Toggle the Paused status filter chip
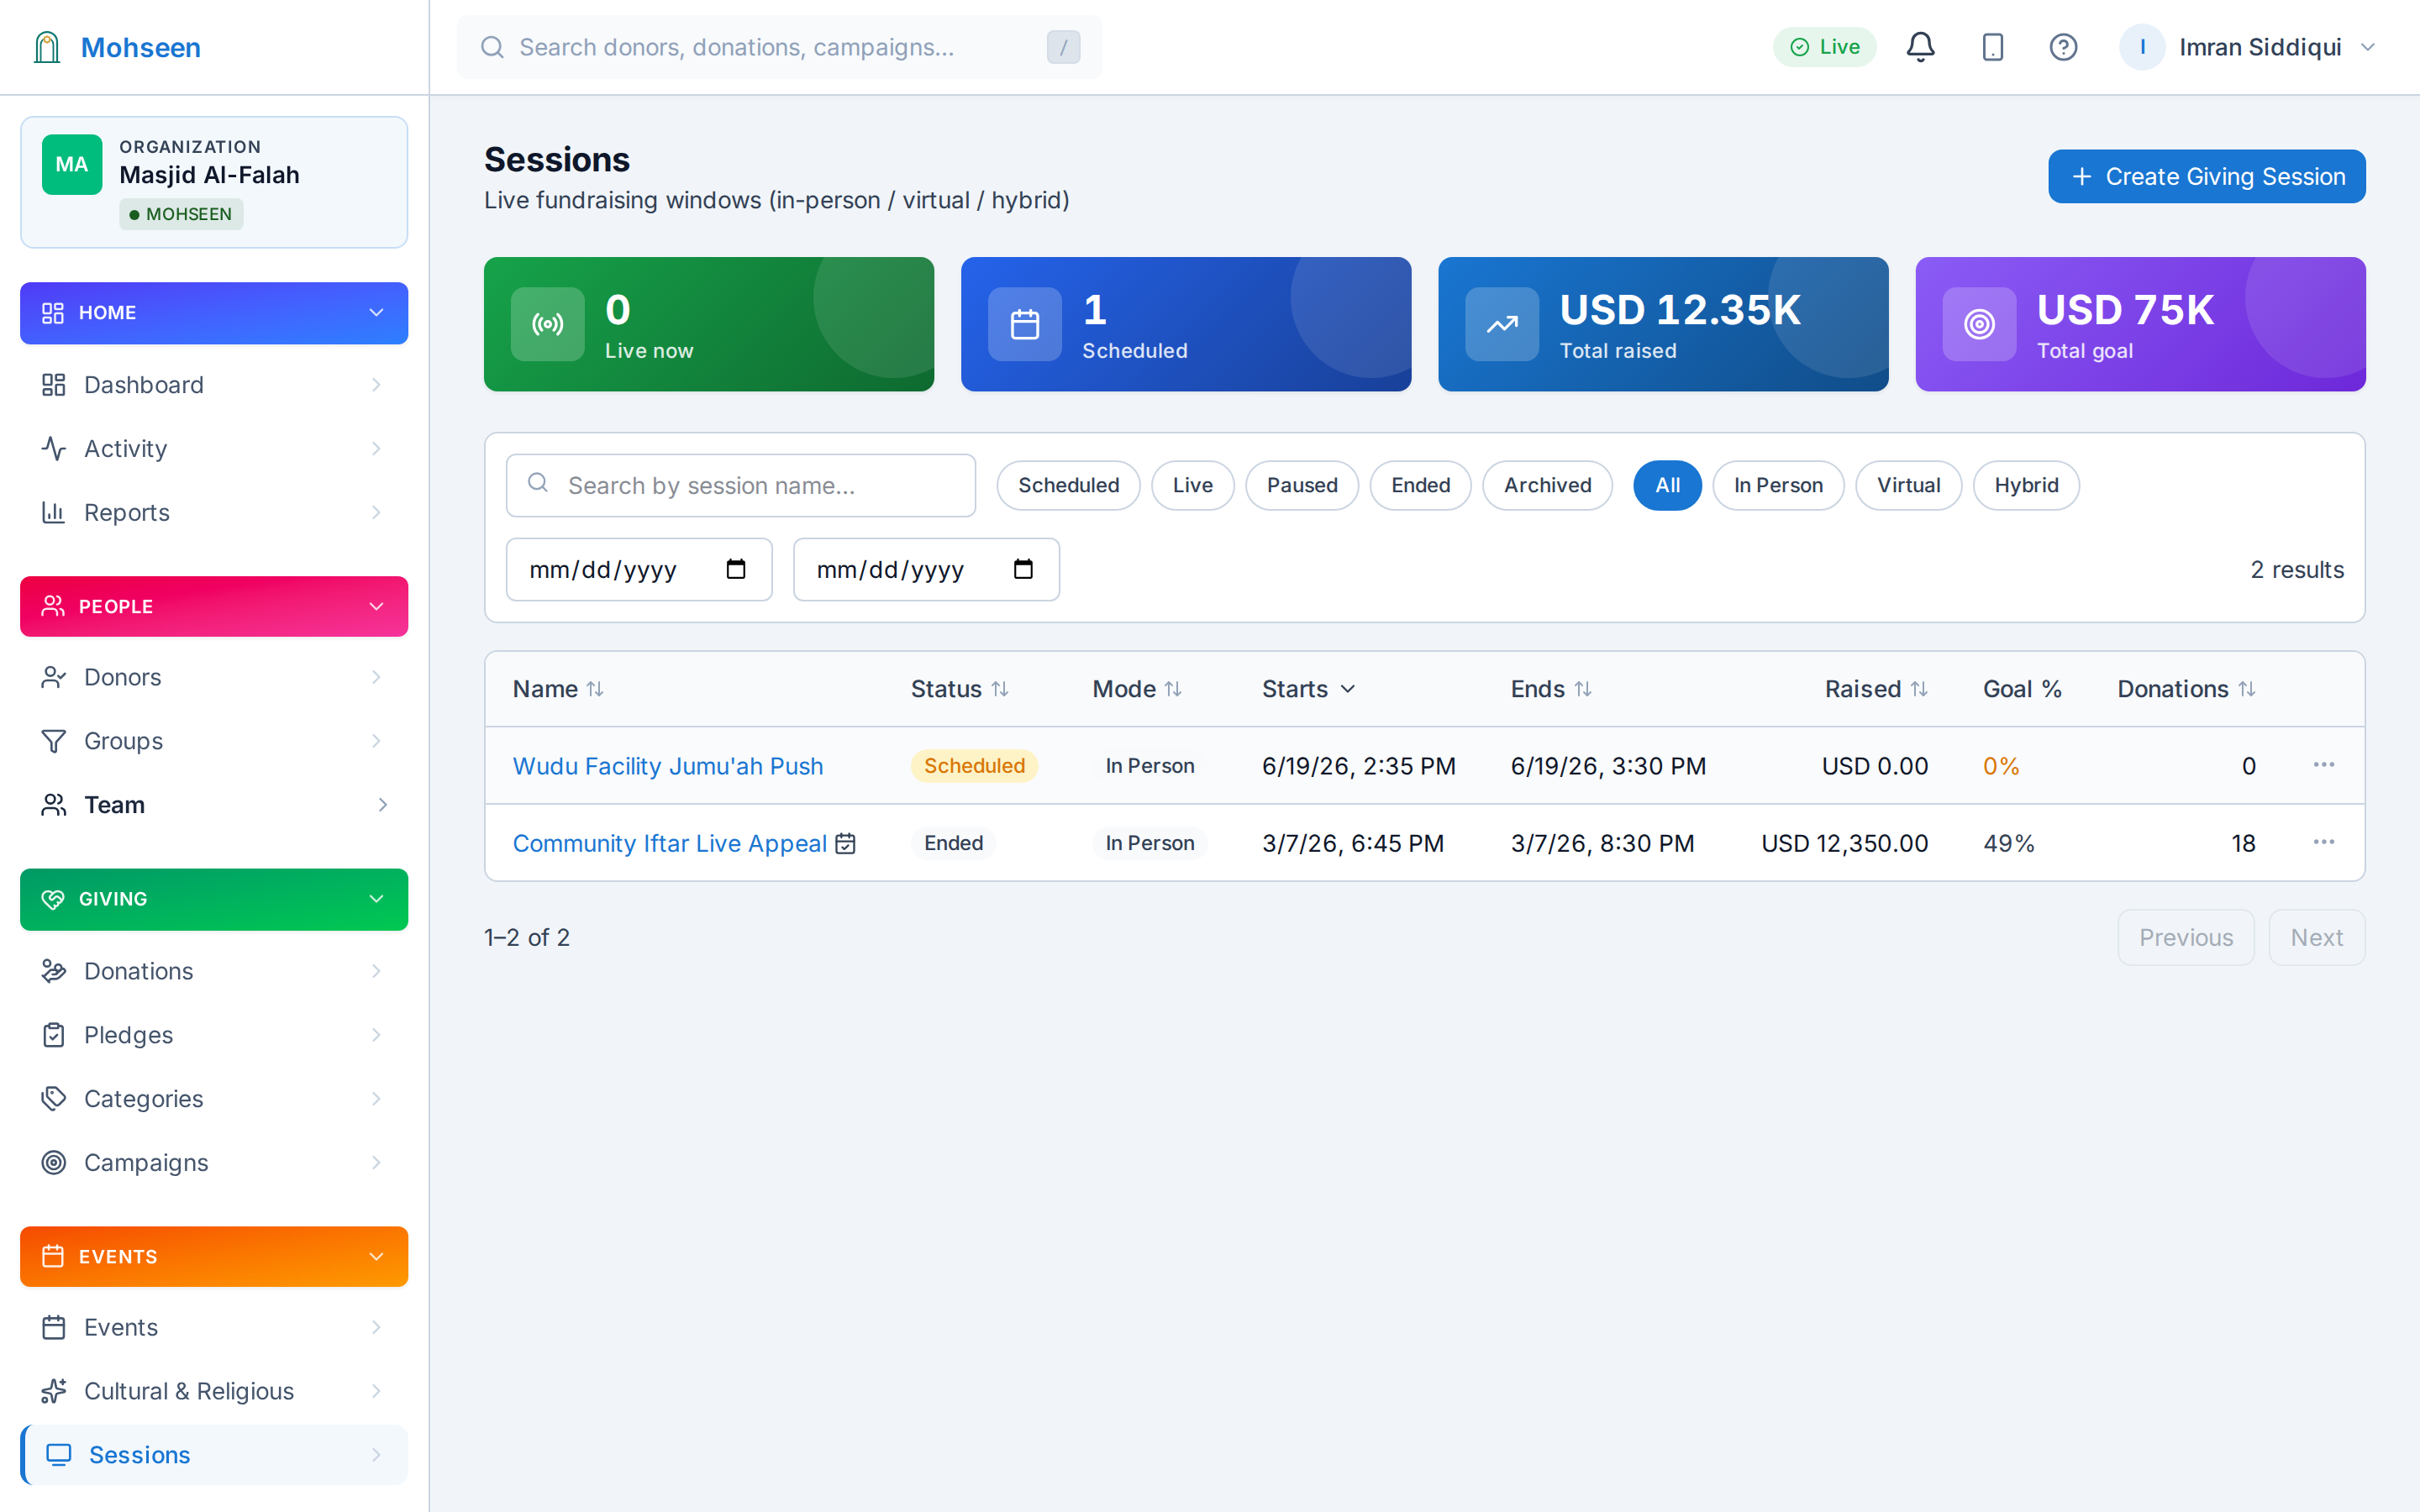The image size is (2420, 1512). pyautogui.click(x=1301, y=485)
